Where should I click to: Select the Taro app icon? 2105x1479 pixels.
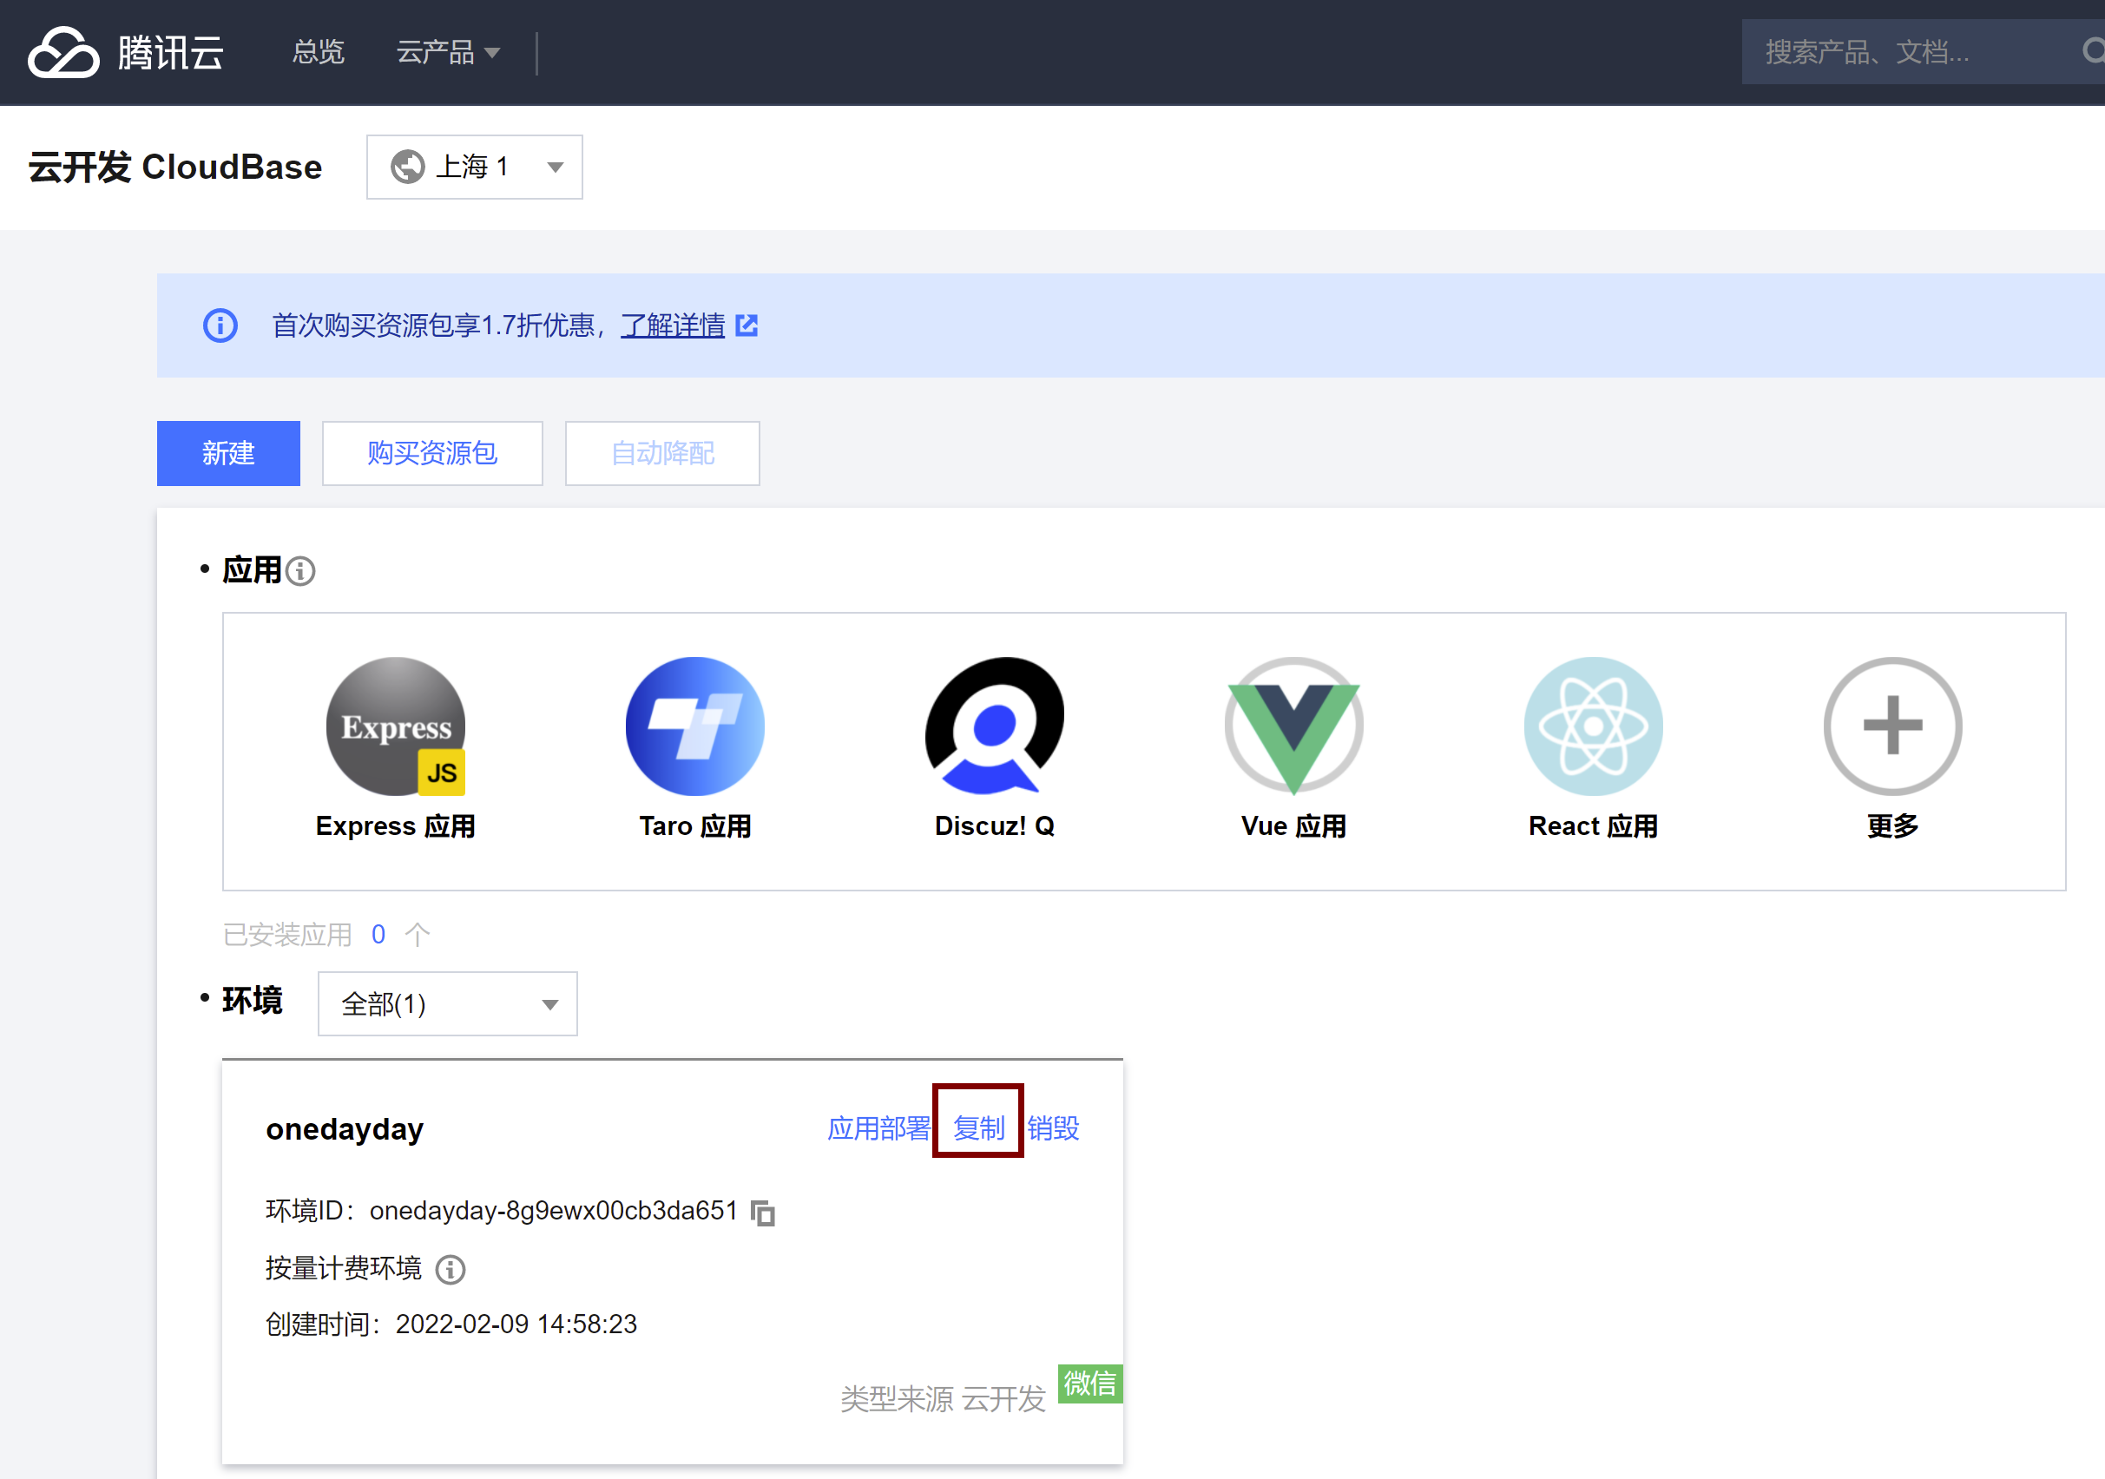(694, 726)
